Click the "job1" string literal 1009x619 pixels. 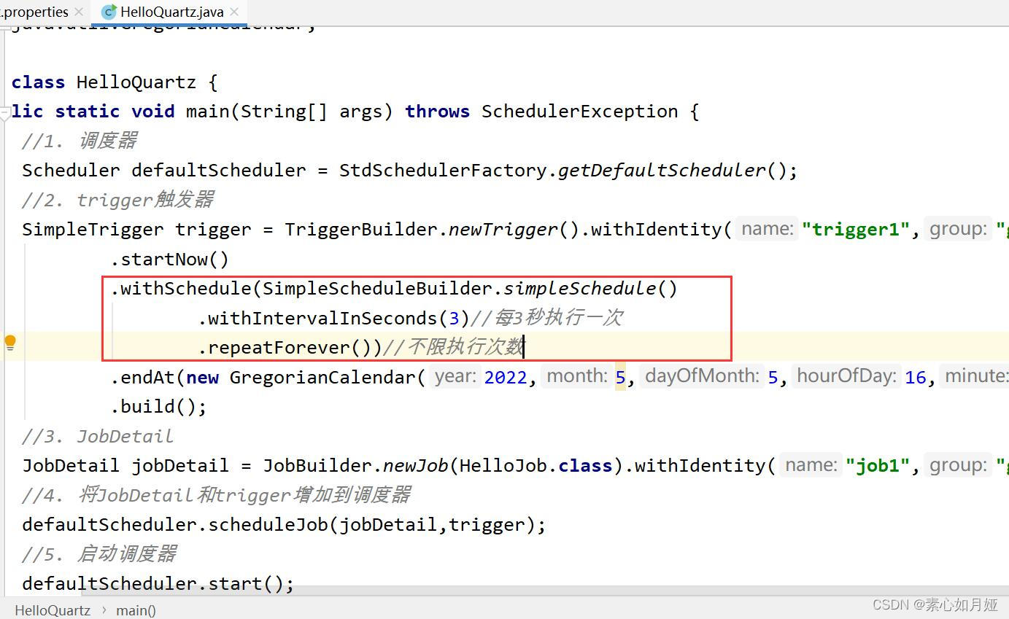click(x=878, y=465)
